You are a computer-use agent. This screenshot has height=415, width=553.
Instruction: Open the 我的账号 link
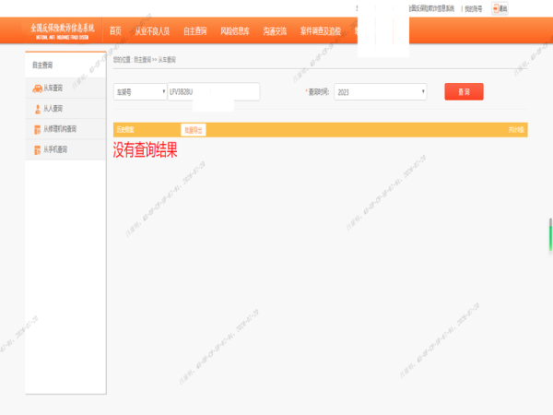point(473,9)
